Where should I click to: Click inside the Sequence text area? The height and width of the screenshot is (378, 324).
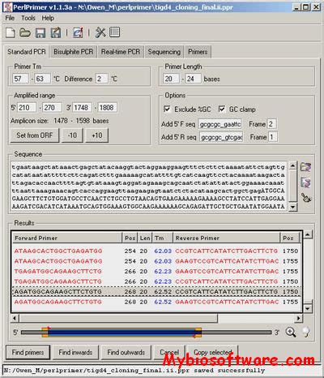(x=149, y=186)
